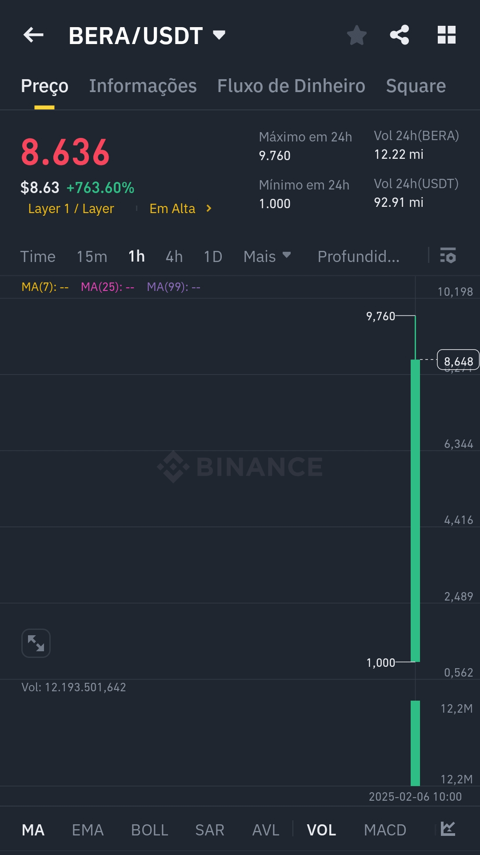Tap the 9,760 high price label

coord(380,316)
